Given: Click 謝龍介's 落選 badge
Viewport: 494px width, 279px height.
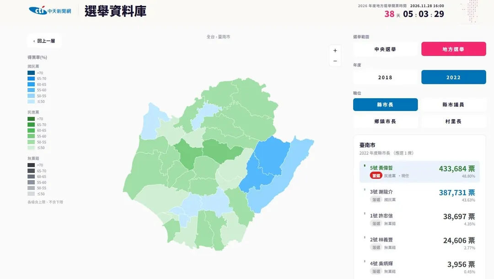Looking at the screenshot, I should click(376, 200).
